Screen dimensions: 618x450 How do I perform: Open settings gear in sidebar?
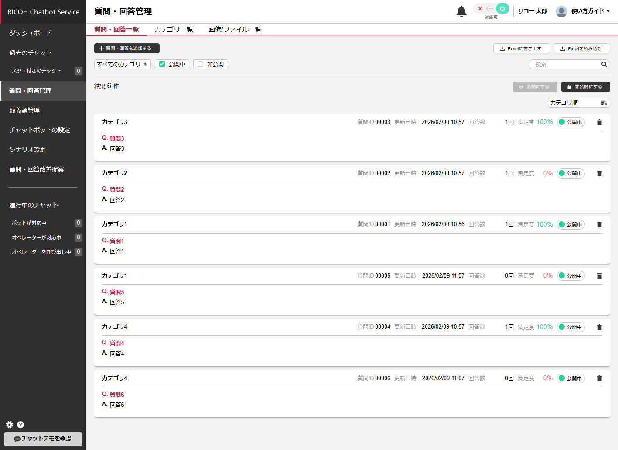(10, 425)
